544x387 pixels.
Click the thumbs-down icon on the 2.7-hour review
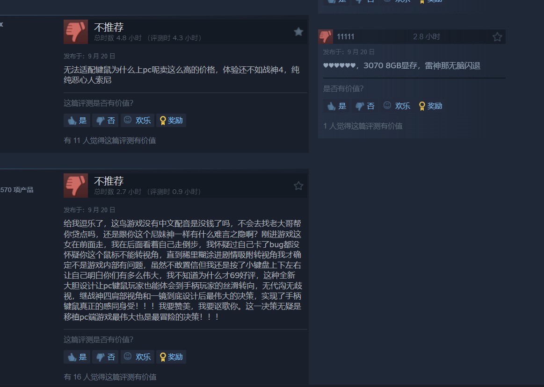coord(76,186)
